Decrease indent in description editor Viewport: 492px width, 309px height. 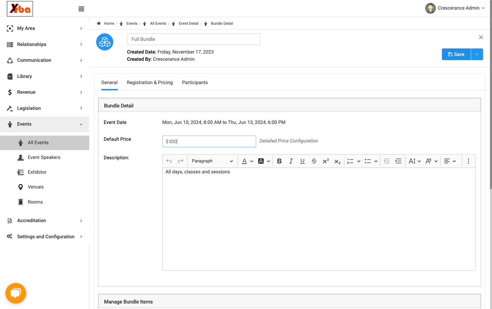[x=387, y=161]
